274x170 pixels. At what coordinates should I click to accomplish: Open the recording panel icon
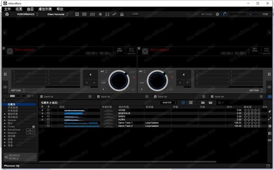coord(100,14)
